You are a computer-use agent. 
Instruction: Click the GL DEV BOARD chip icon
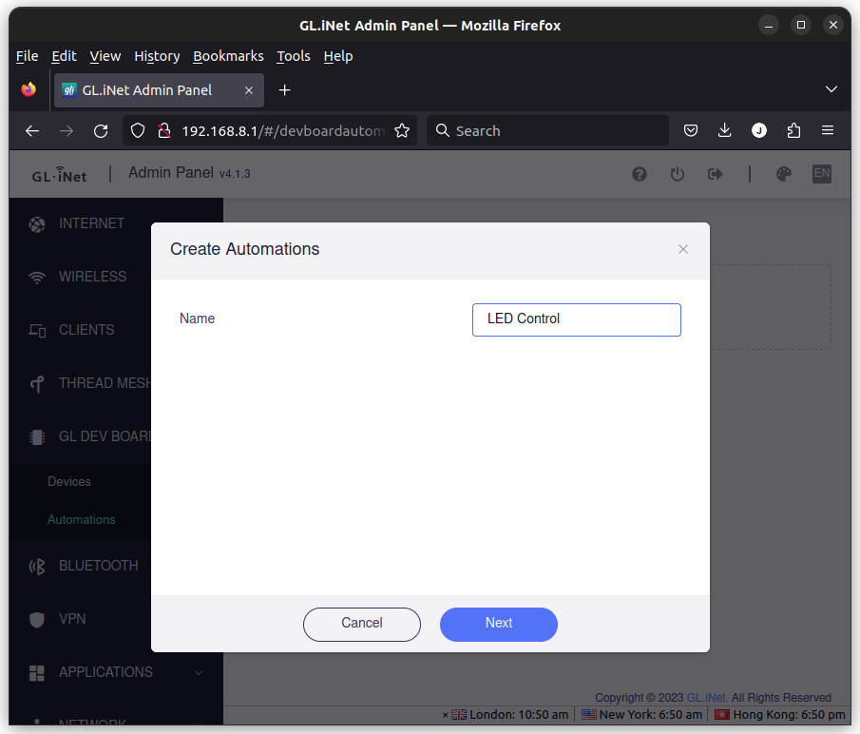pyautogui.click(x=37, y=437)
